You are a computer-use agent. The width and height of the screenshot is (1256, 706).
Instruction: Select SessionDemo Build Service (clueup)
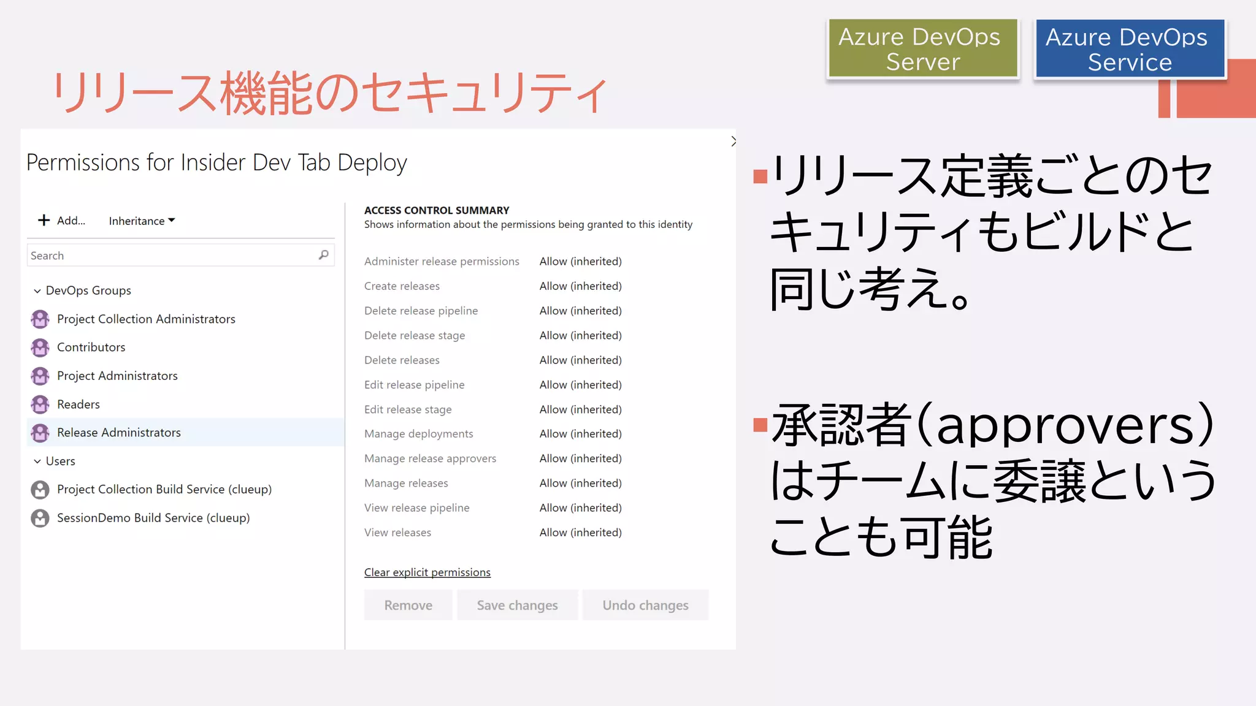point(185,518)
